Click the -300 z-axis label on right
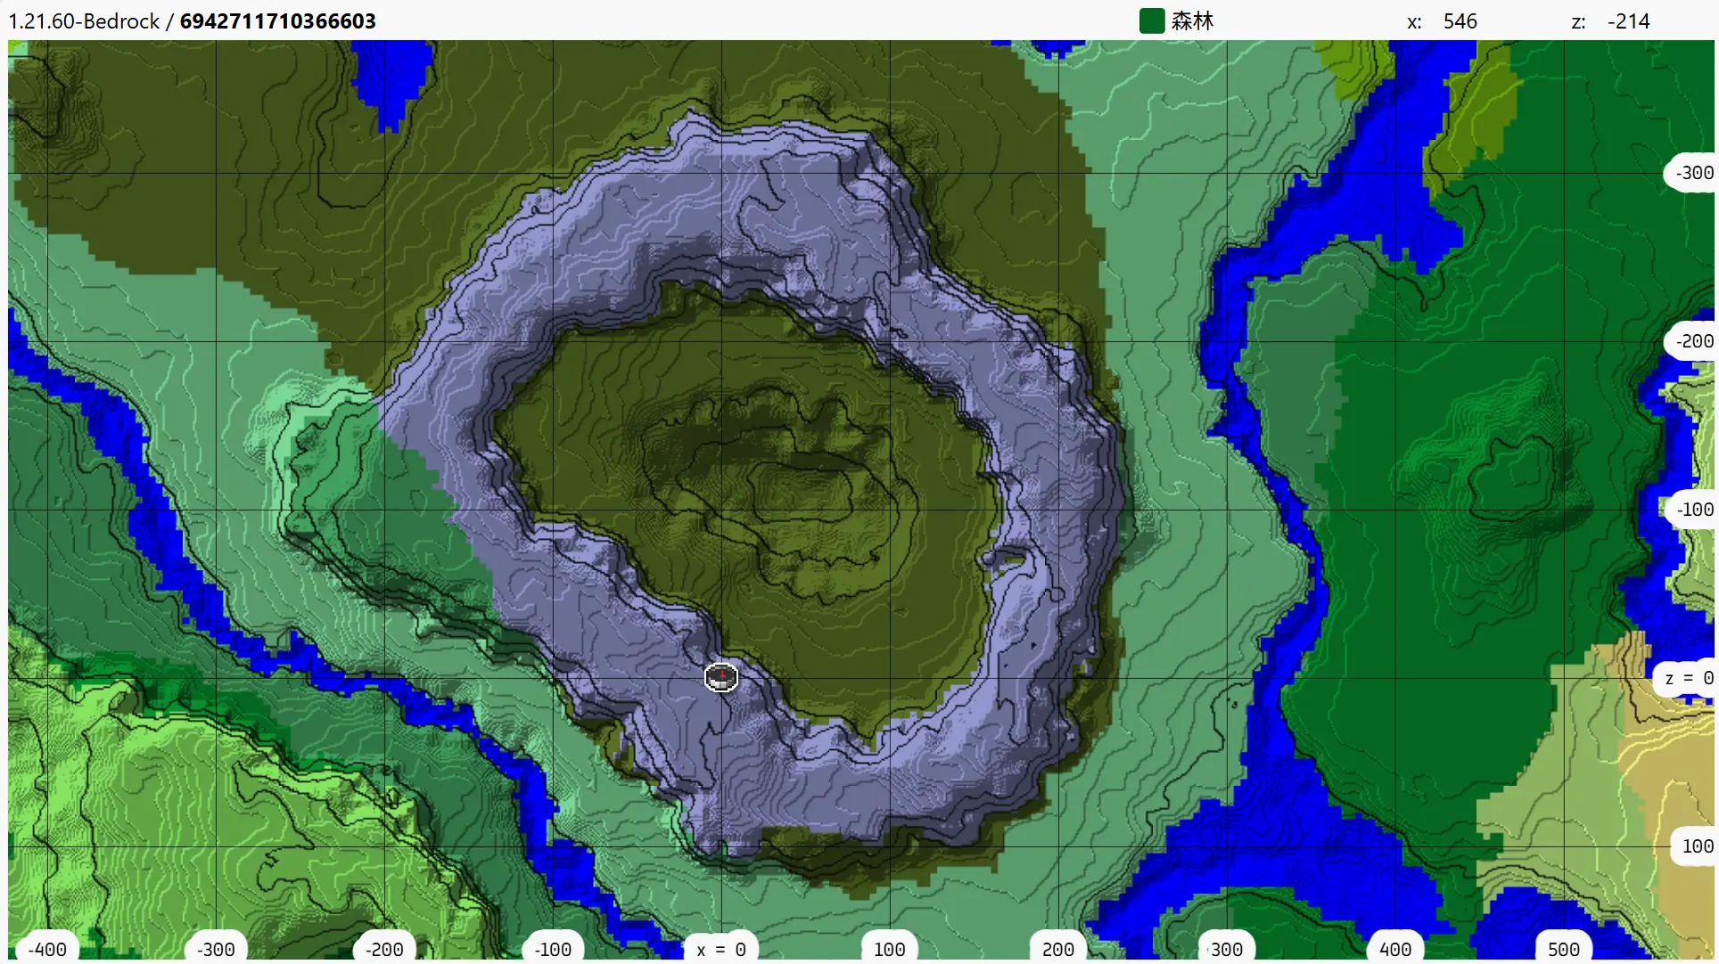 click(1690, 173)
